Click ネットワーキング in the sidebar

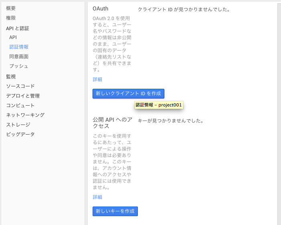pyautogui.click(x=25, y=115)
